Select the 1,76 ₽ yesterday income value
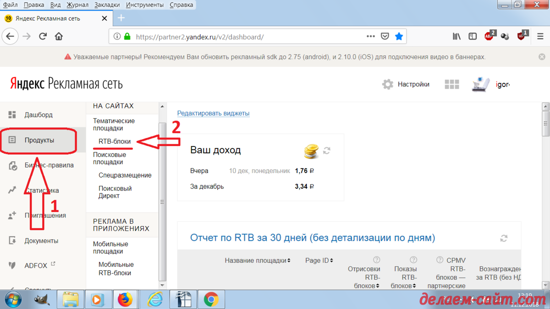550x309 pixels. [x=305, y=171]
